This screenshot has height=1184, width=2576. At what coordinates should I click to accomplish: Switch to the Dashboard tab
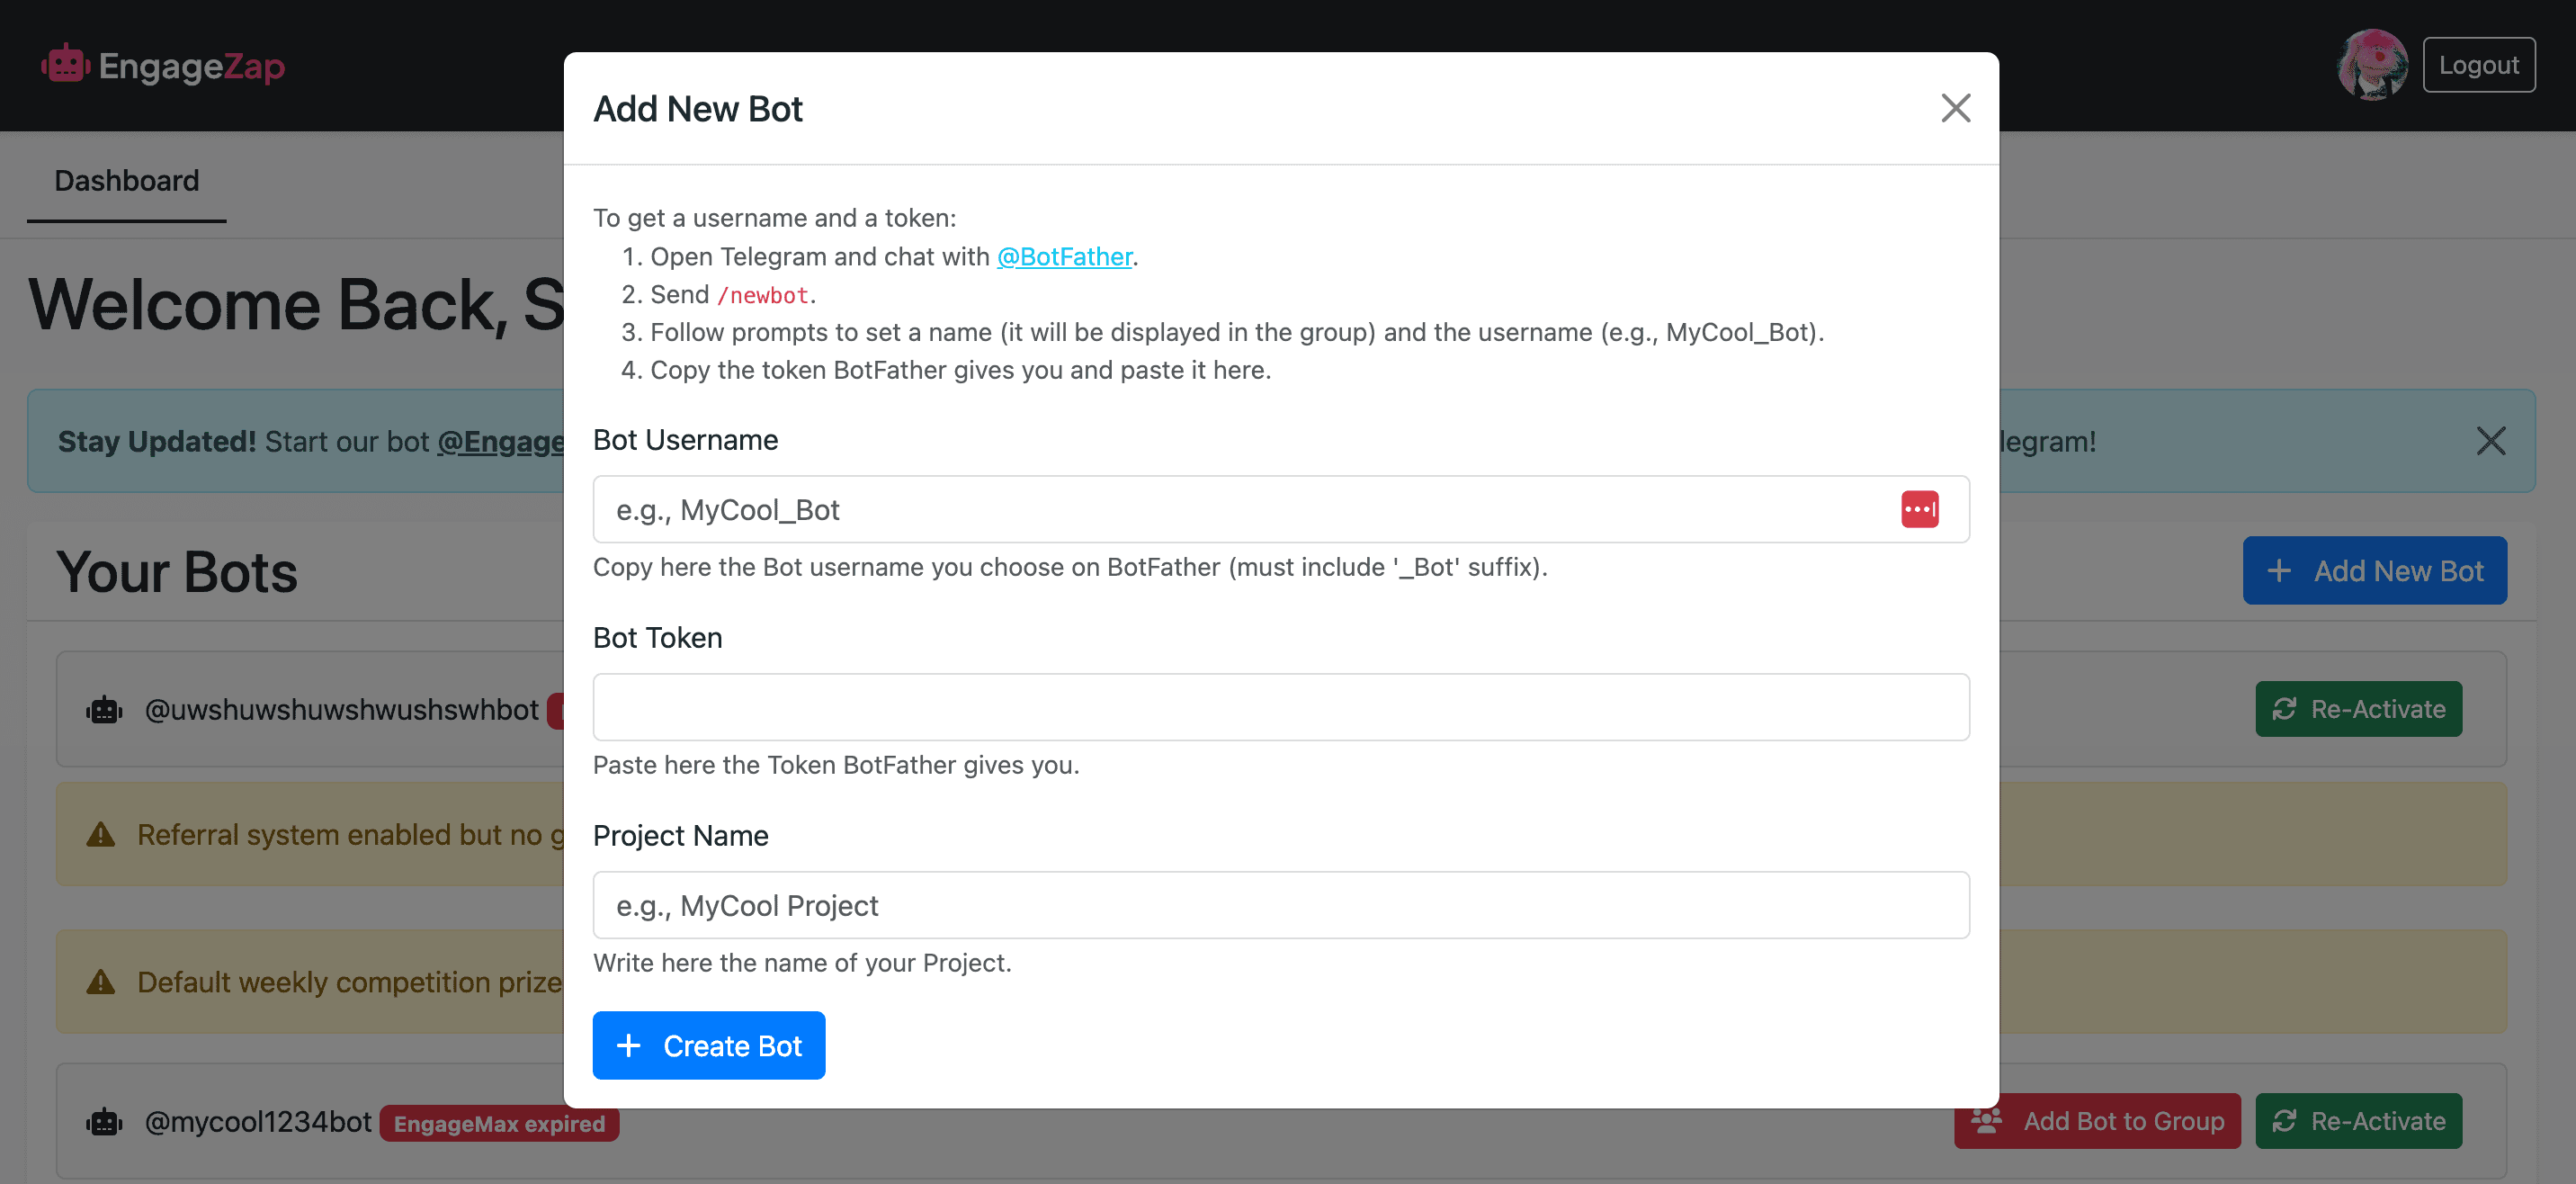coord(126,181)
